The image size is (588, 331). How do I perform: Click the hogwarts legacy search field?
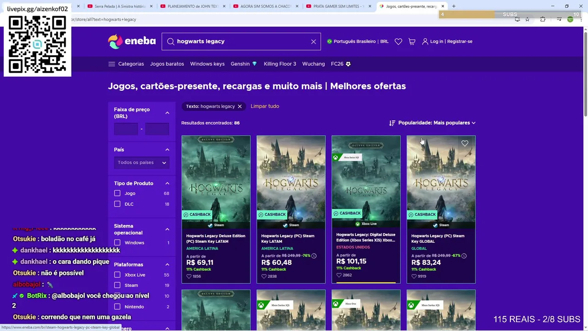(242, 41)
